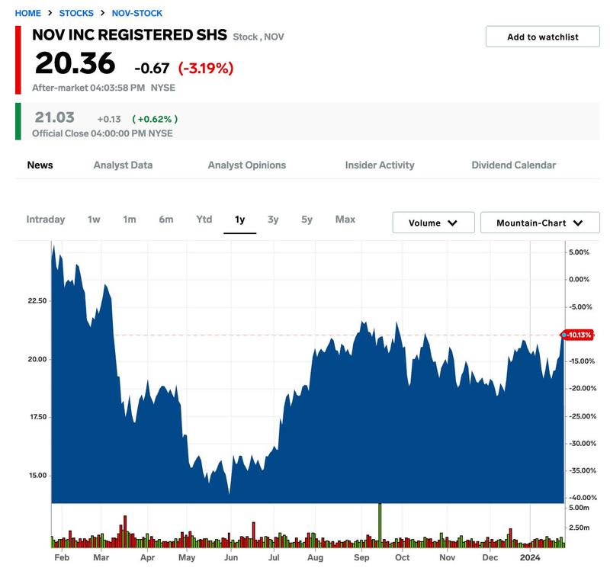Click the tall green September volume bar
This screenshot has width=610, height=571.
(380, 524)
